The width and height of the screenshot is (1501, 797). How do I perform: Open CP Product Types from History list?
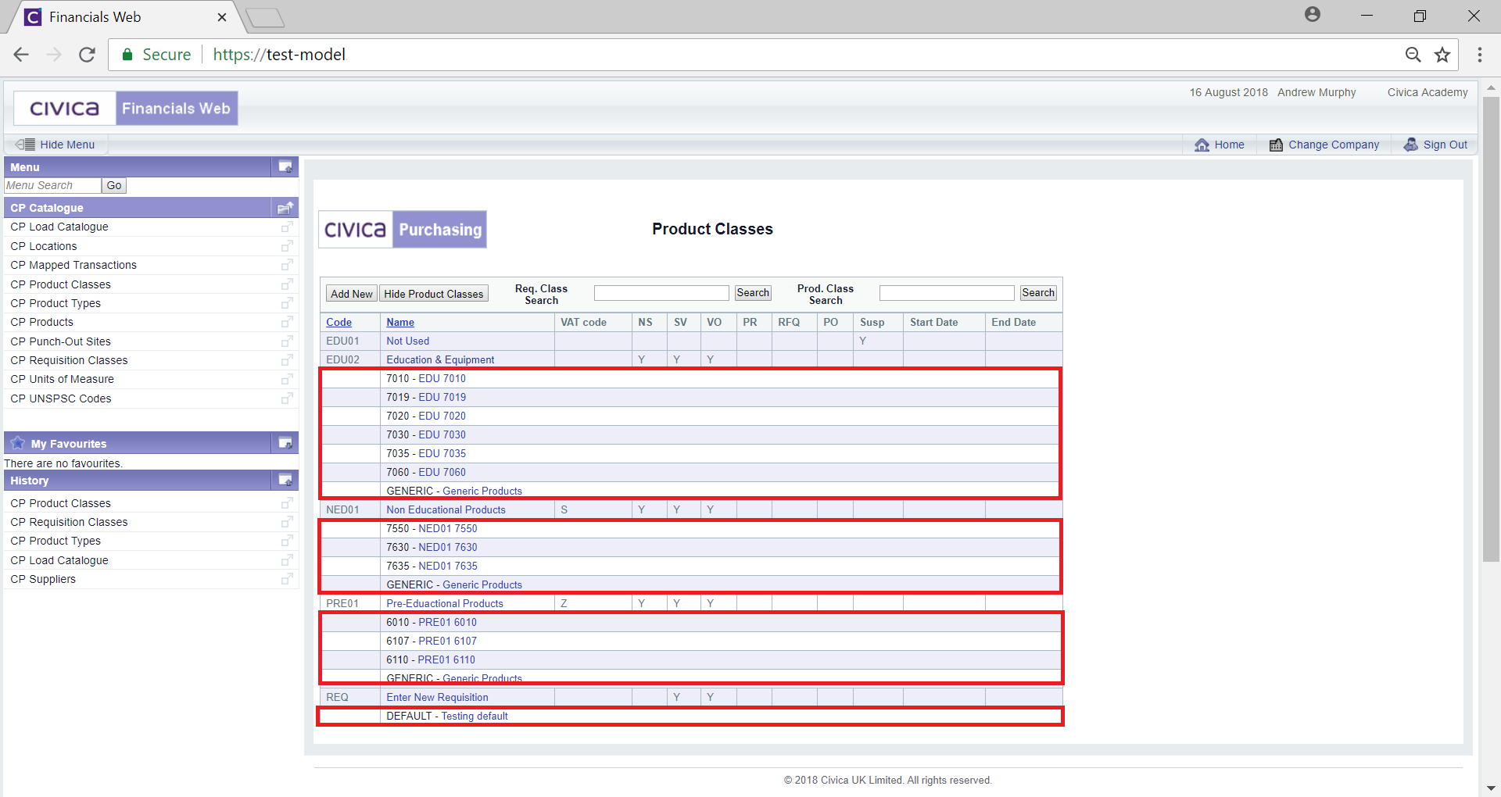tap(56, 541)
